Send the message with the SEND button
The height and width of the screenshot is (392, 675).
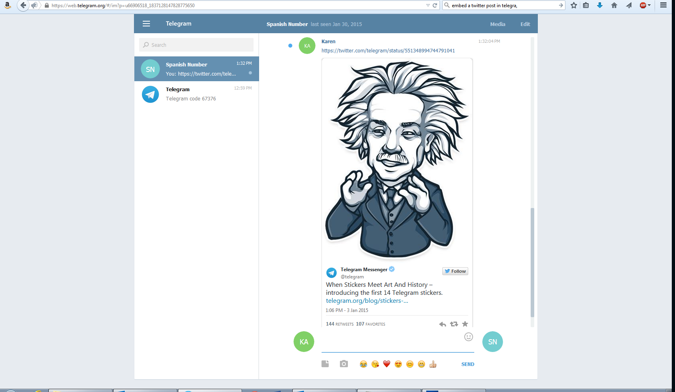(468, 364)
